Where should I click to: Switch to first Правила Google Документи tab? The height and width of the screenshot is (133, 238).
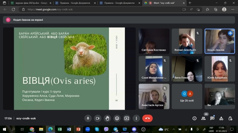pyautogui.click(x=75, y=3)
